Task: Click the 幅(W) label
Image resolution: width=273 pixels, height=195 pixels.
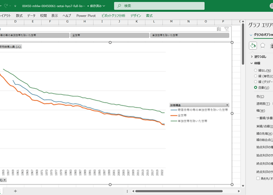Action: [x=261, y=110]
